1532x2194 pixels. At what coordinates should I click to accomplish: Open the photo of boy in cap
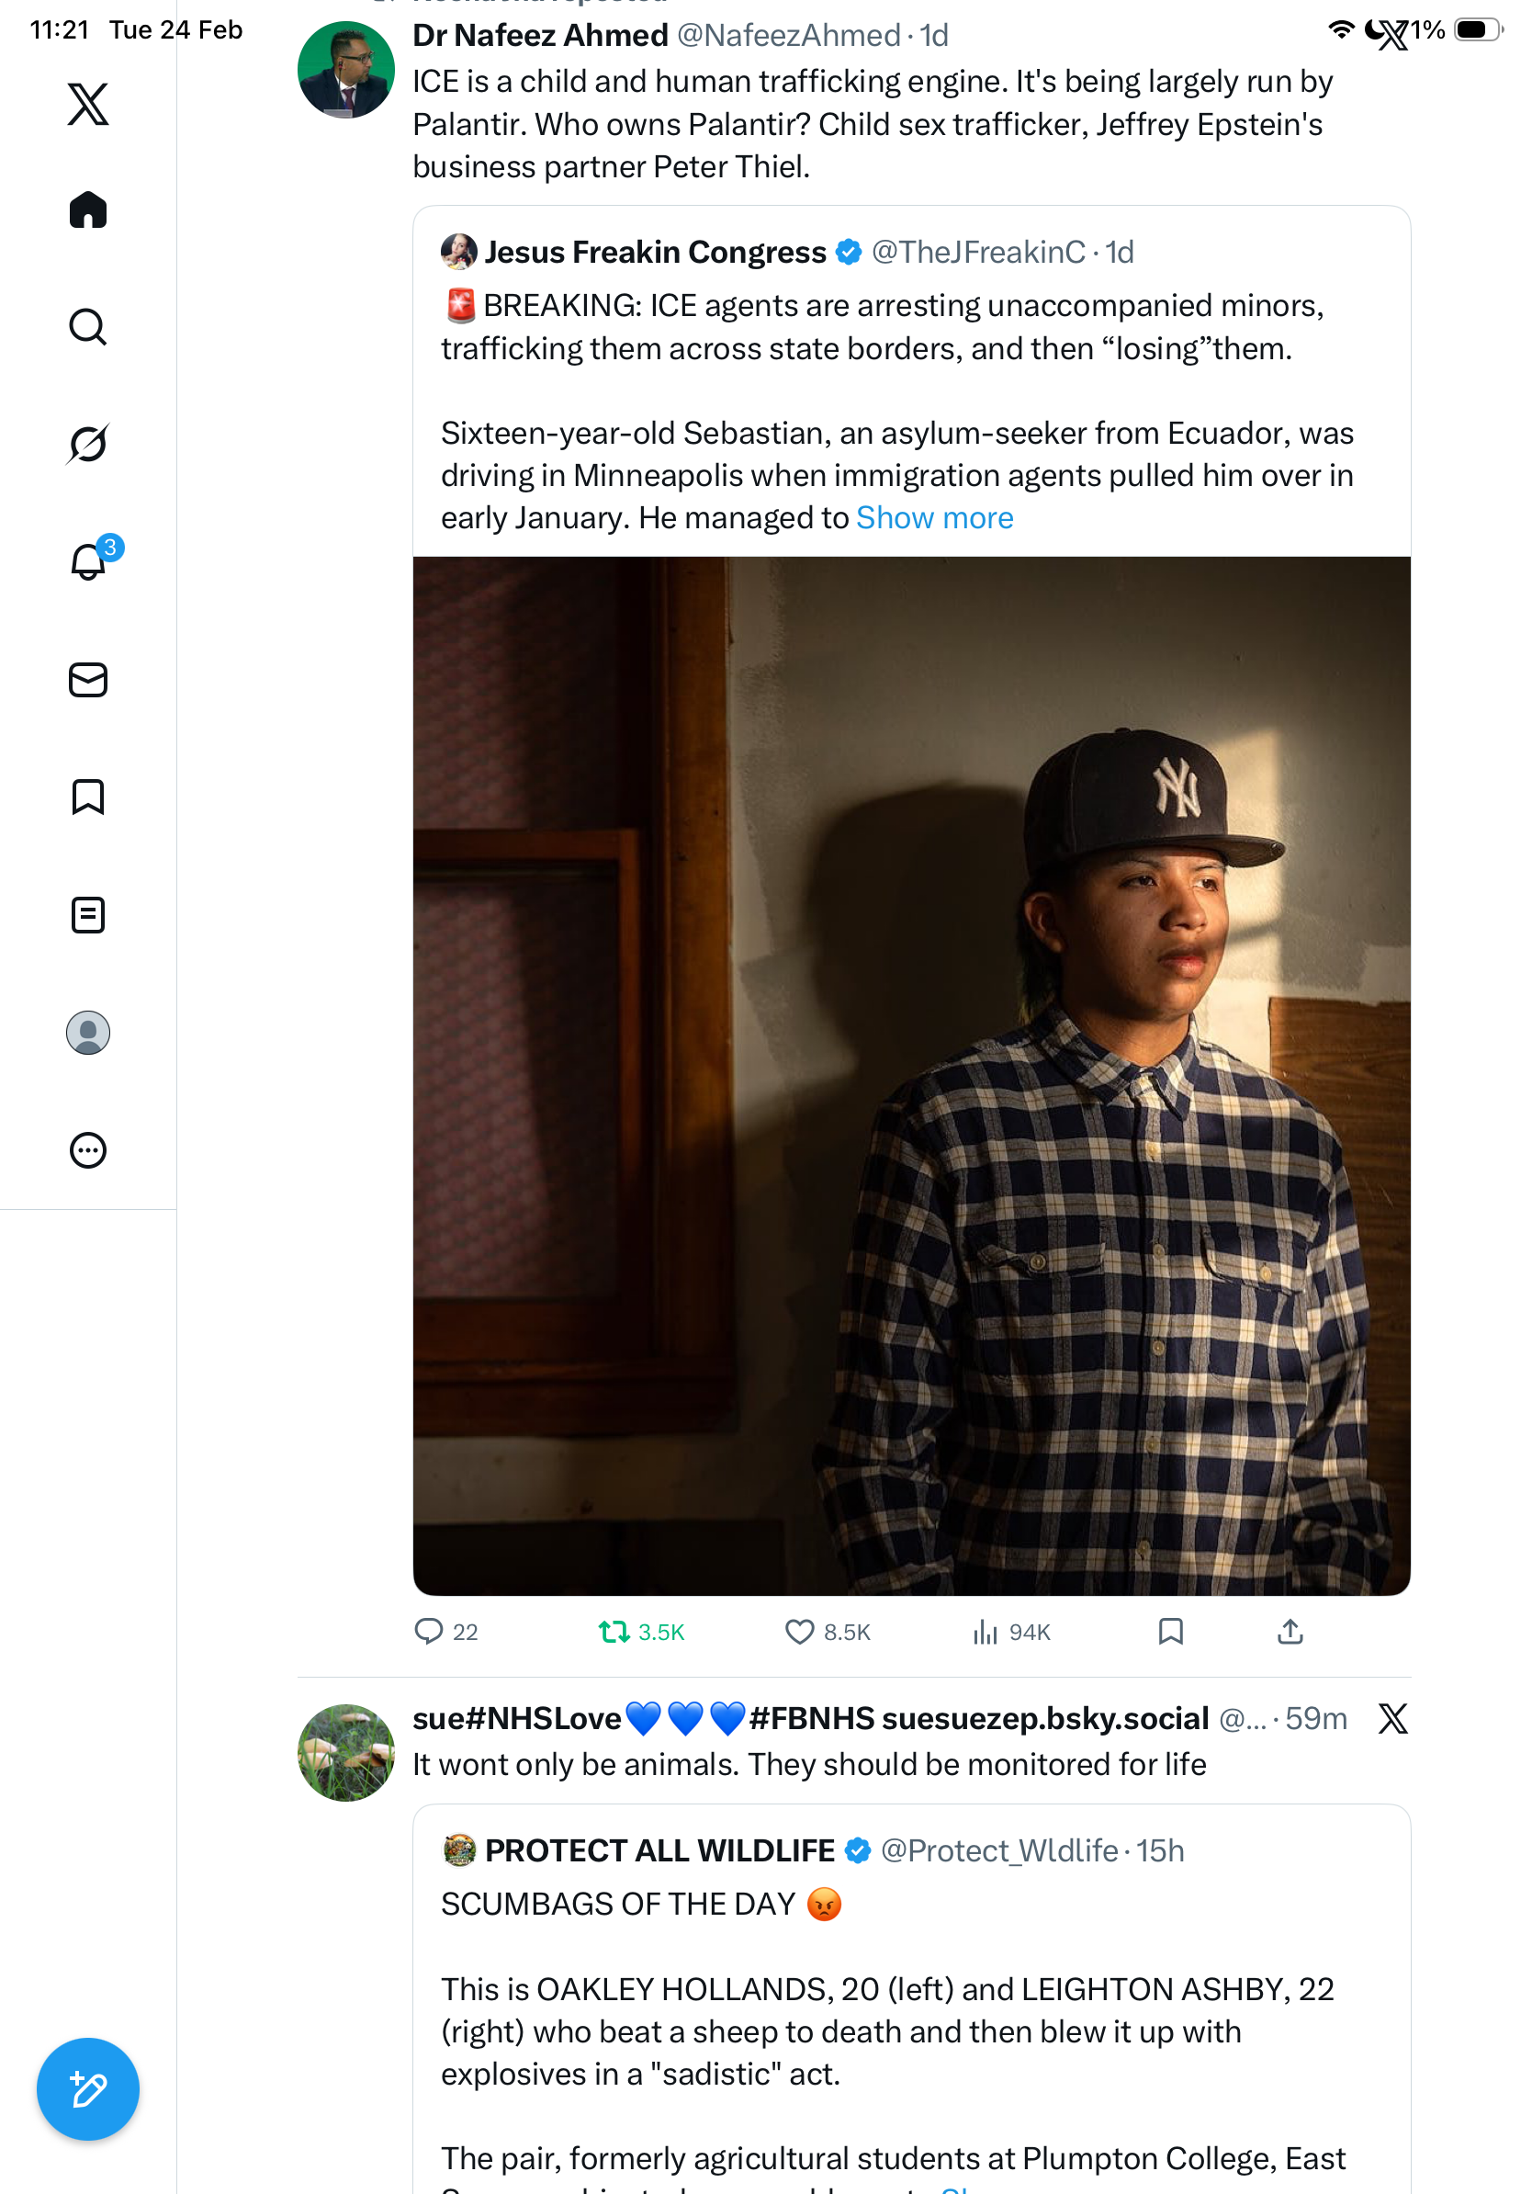911,1075
